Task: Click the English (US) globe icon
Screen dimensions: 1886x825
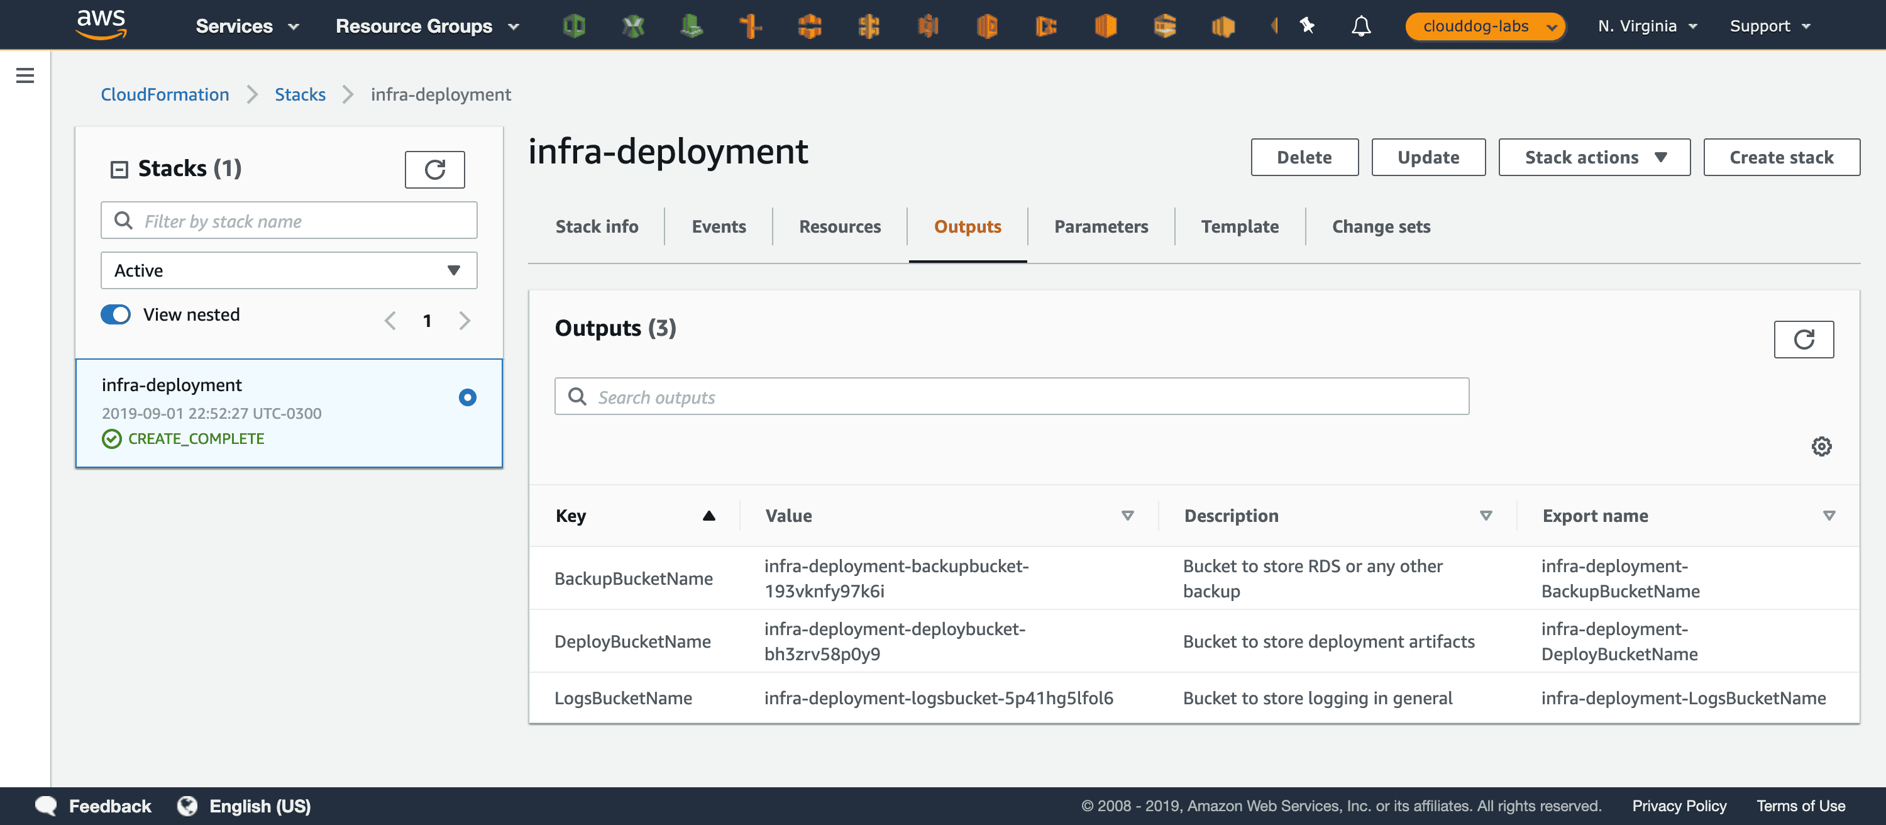Action: pos(187,806)
